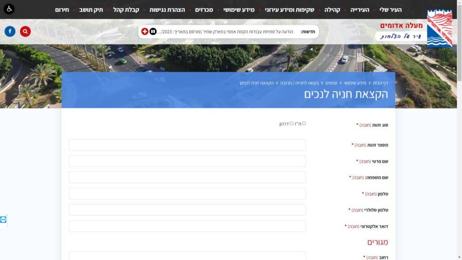Go to דף הבית breadcrumb link

(380, 83)
